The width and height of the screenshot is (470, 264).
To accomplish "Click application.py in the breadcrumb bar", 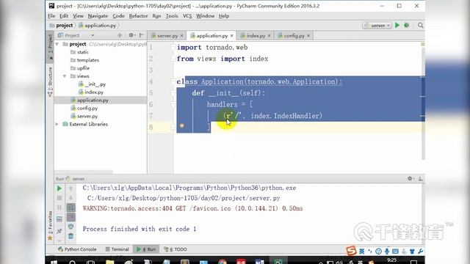I will 98,26.
